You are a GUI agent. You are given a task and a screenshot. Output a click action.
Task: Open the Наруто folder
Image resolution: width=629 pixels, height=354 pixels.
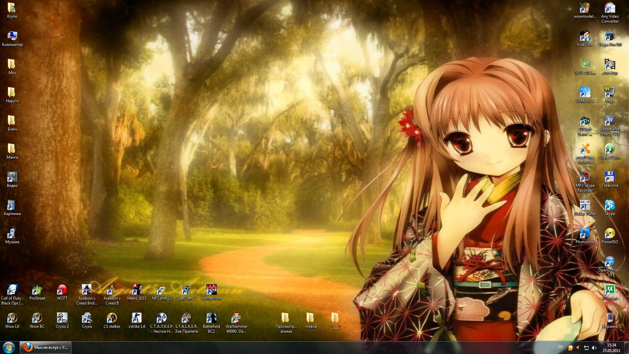[12, 93]
